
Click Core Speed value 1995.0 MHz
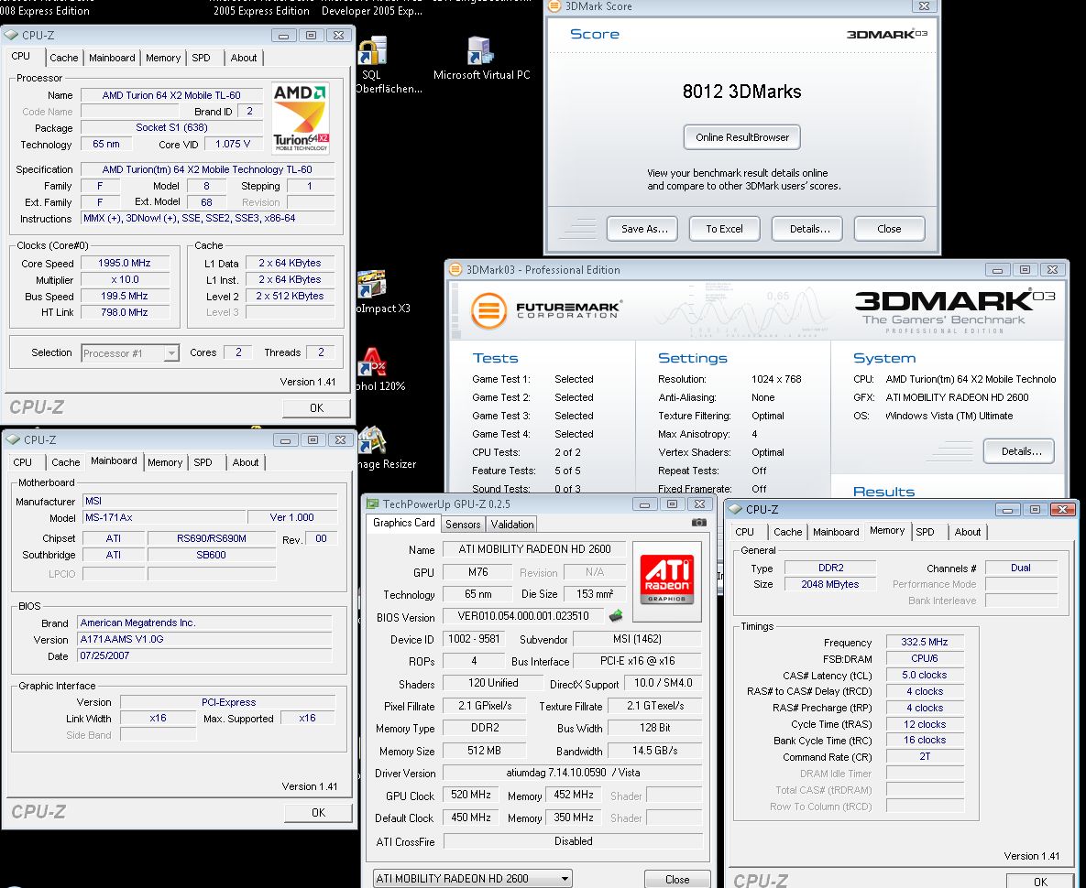[125, 263]
